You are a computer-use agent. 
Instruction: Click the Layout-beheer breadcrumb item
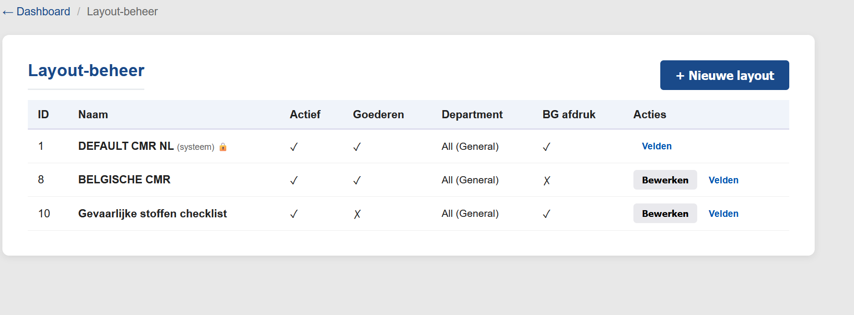click(x=122, y=11)
